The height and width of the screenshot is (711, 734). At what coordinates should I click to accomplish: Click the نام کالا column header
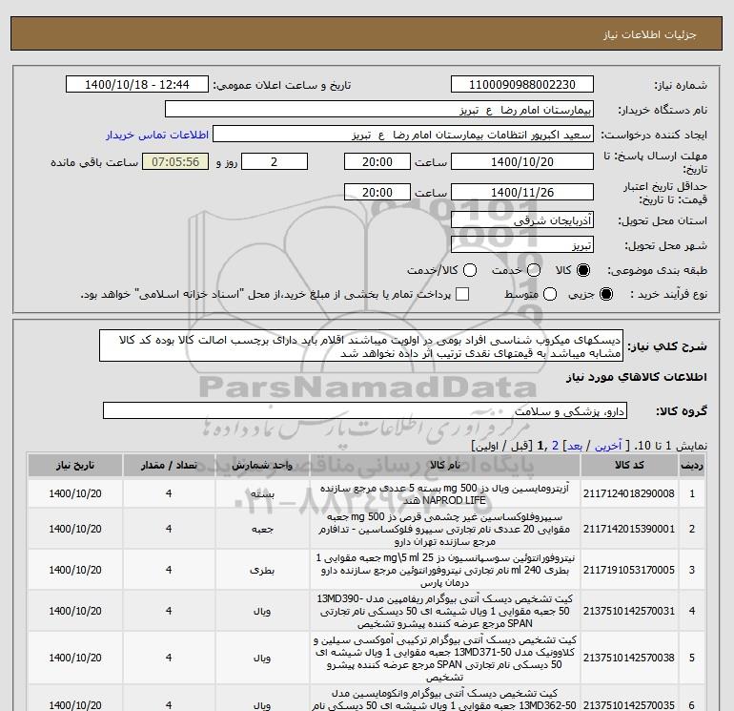point(445,466)
